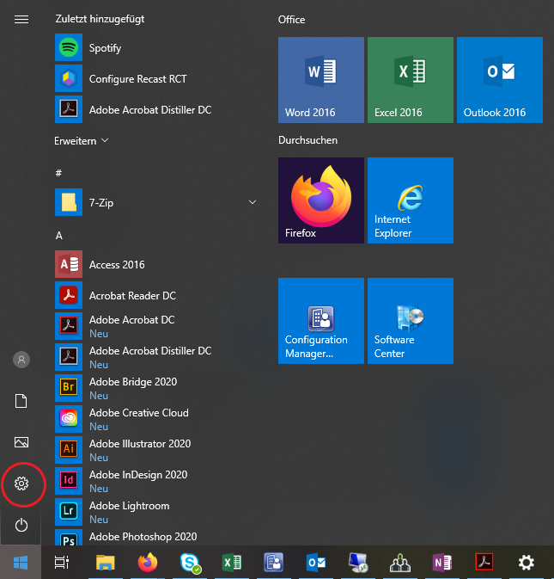Click the Windows Start button on the taskbar
Viewport: 554px width, 579px height.
tap(20, 563)
